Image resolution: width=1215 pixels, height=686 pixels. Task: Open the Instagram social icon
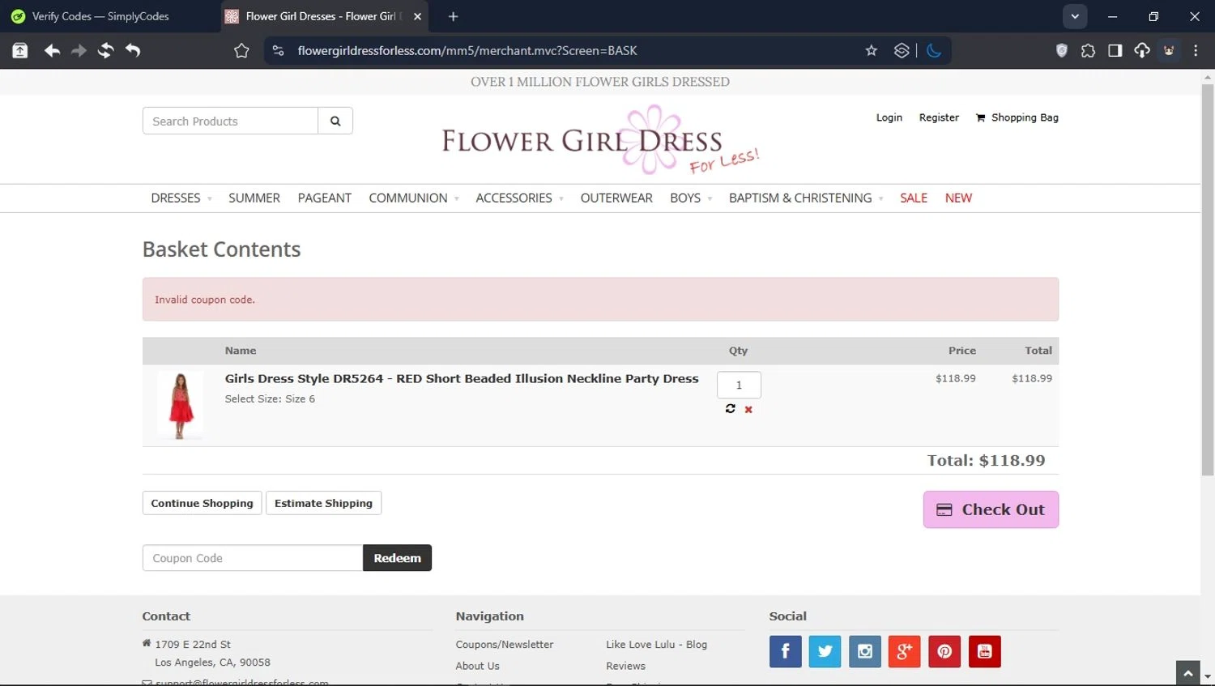tap(865, 651)
